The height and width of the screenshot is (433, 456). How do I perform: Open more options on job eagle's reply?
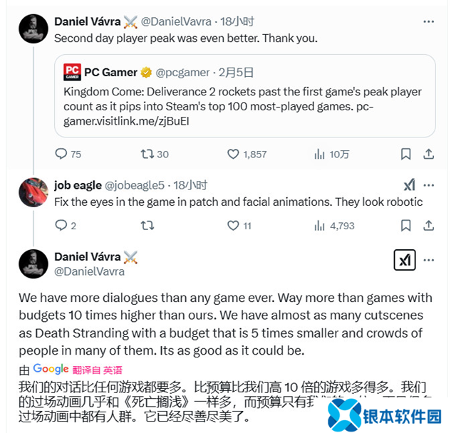pyautogui.click(x=429, y=185)
